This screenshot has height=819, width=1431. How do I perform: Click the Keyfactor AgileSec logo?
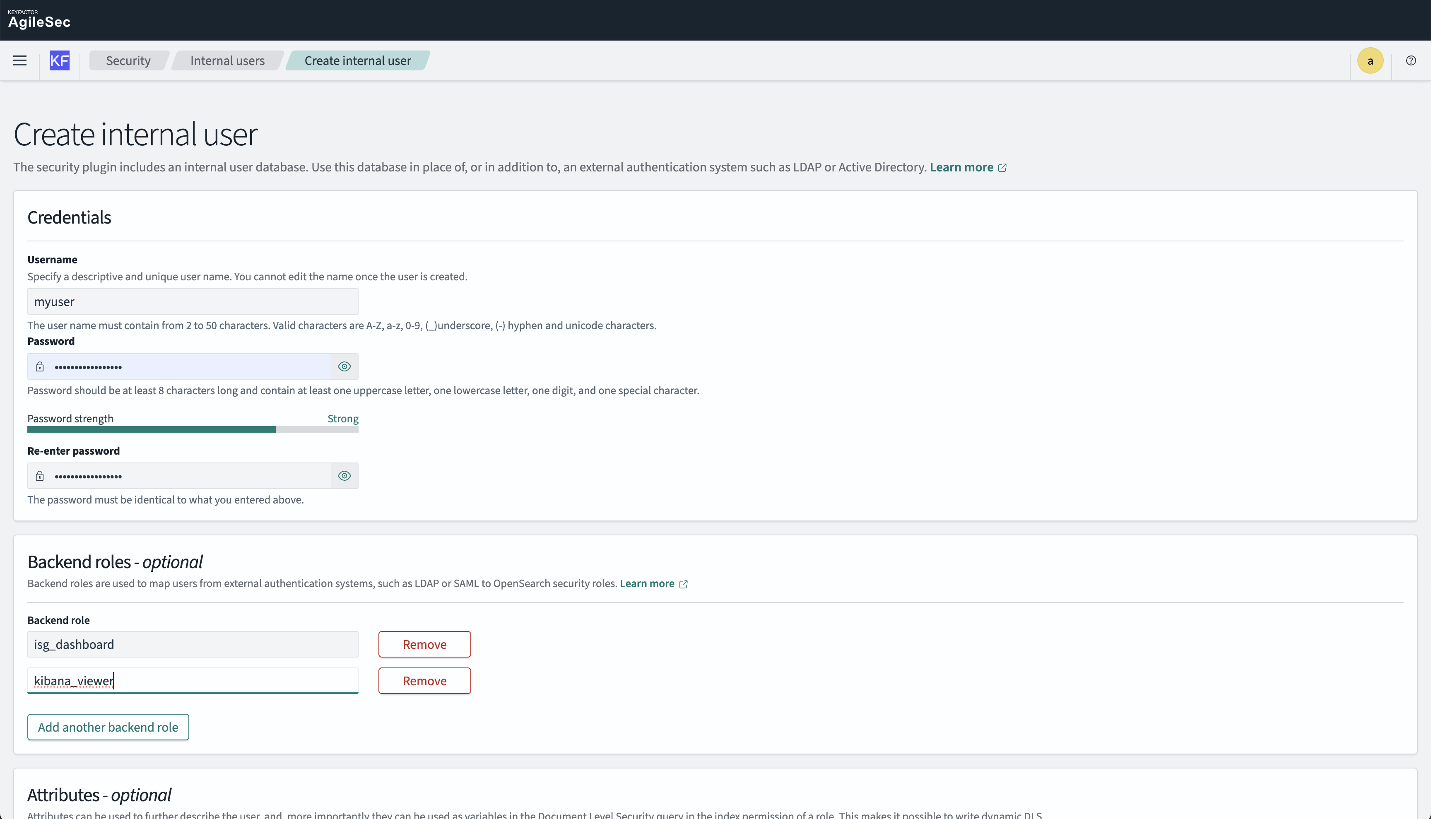tap(39, 20)
